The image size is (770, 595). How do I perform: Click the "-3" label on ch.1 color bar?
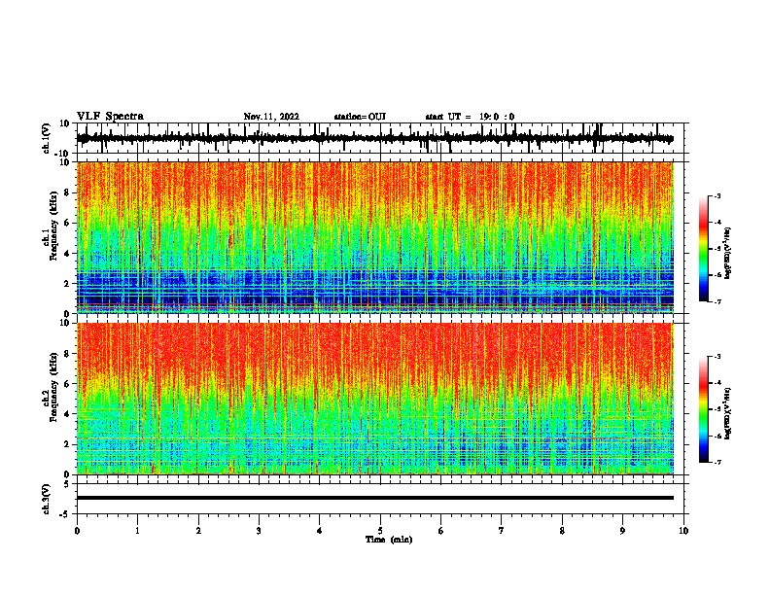(x=717, y=195)
